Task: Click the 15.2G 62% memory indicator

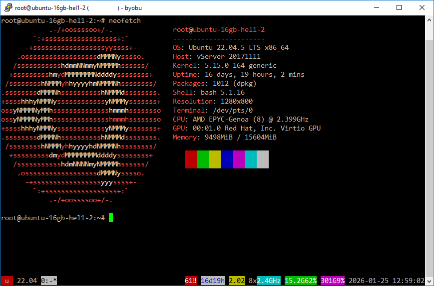Action: (x=301, y=281)
